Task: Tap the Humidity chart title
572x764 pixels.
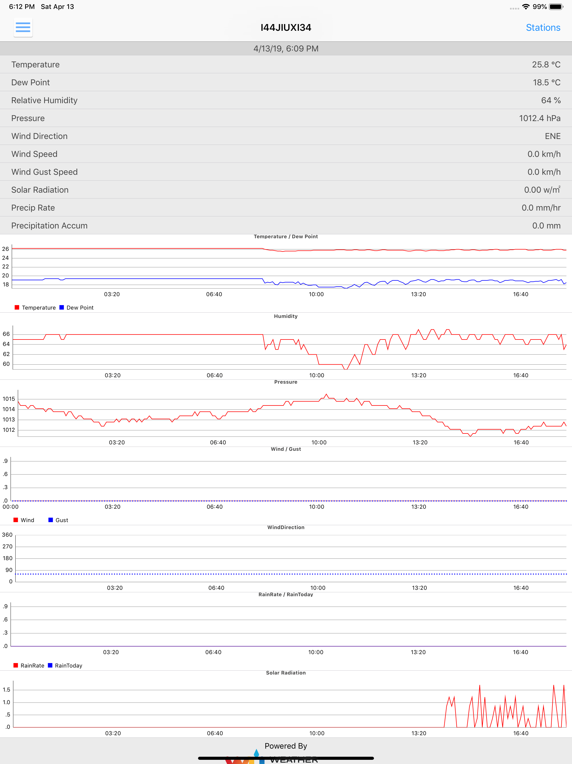Action: pyautogui.click(x=286, y=316)
